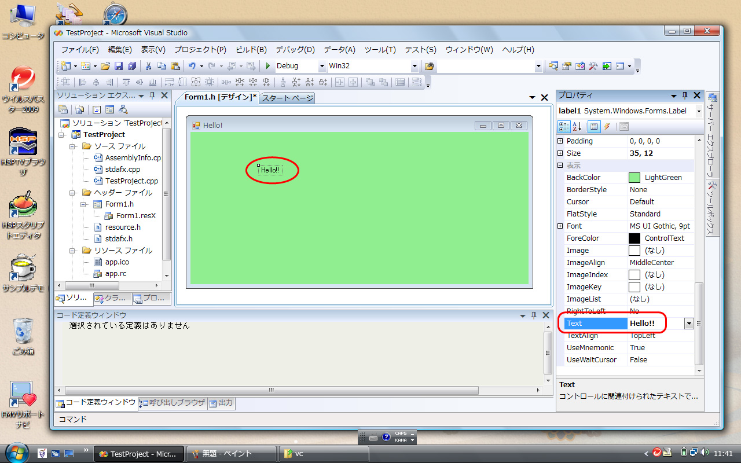Collapse the 表示 property category
Screen dimensions: 741x463
(560, 166)
